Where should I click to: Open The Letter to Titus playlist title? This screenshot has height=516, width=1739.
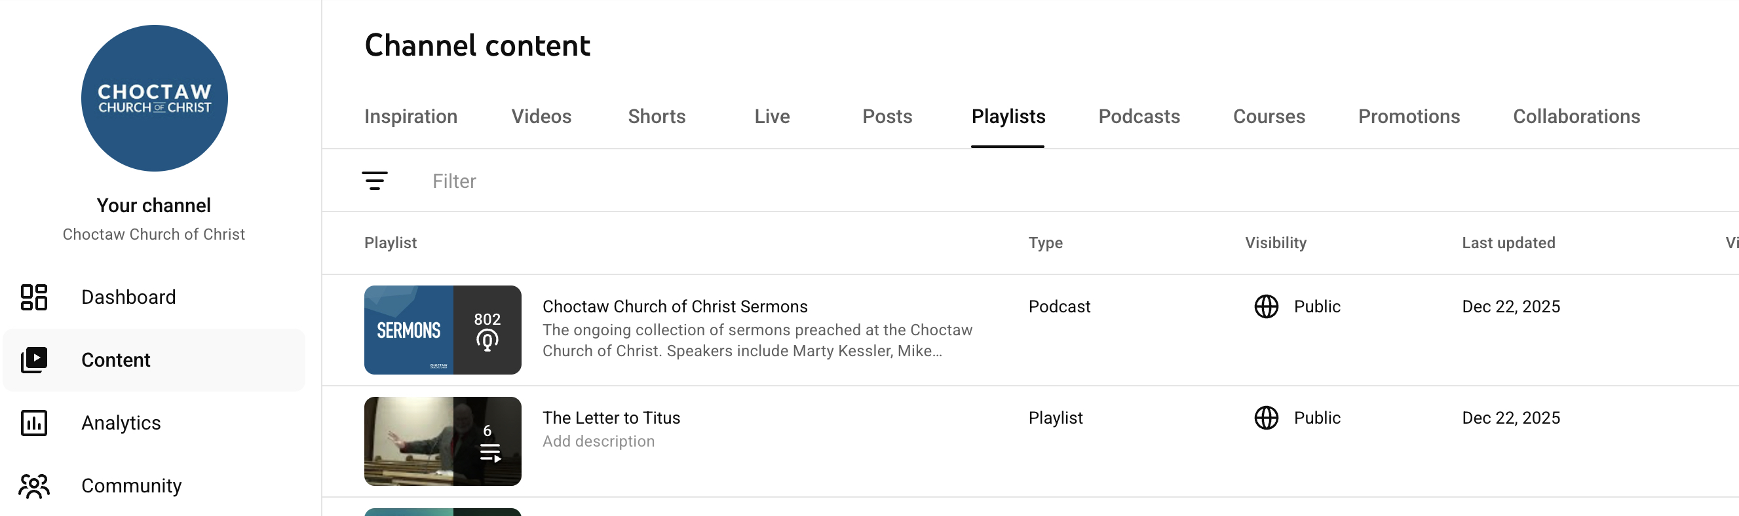[611, 418]
